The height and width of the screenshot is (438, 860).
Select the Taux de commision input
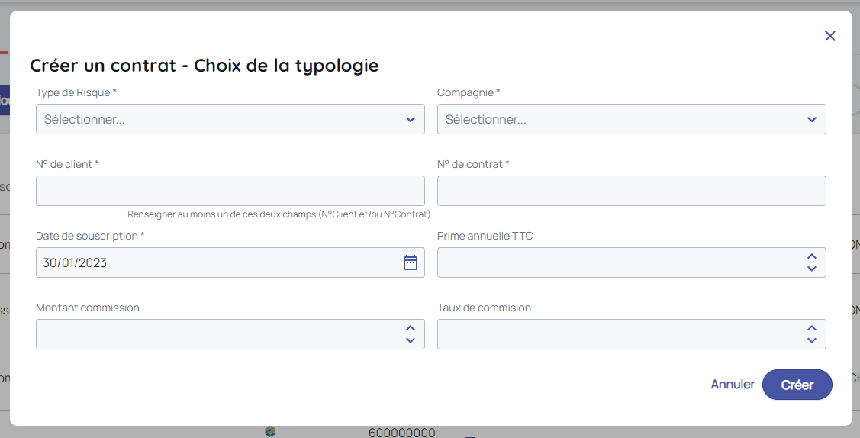(x=618, y=334)
